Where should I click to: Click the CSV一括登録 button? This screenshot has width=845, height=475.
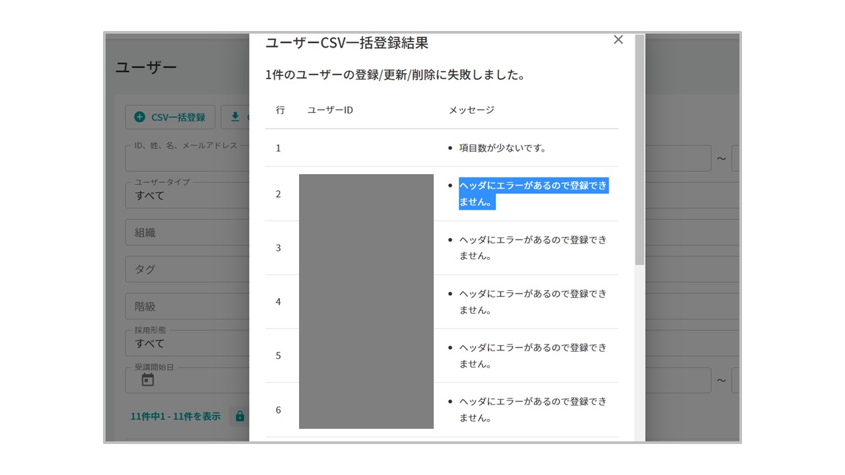170,117
